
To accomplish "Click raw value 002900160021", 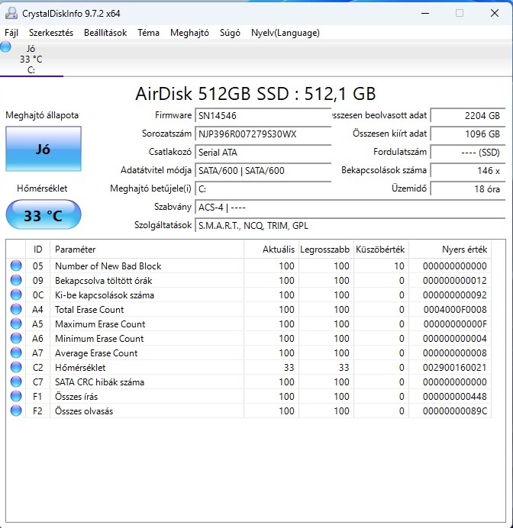I will (x=455, y=367).
